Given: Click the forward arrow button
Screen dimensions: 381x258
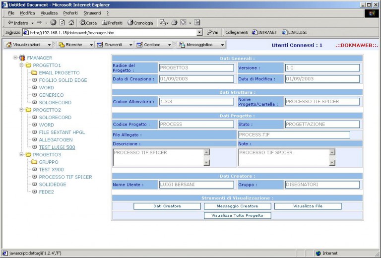Looking at the screenshot, I should coord(39,23).
